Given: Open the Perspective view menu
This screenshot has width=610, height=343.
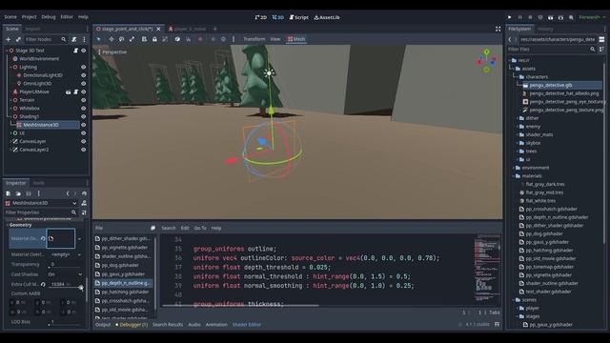Looking at the screenshot, I should point(112,51).
